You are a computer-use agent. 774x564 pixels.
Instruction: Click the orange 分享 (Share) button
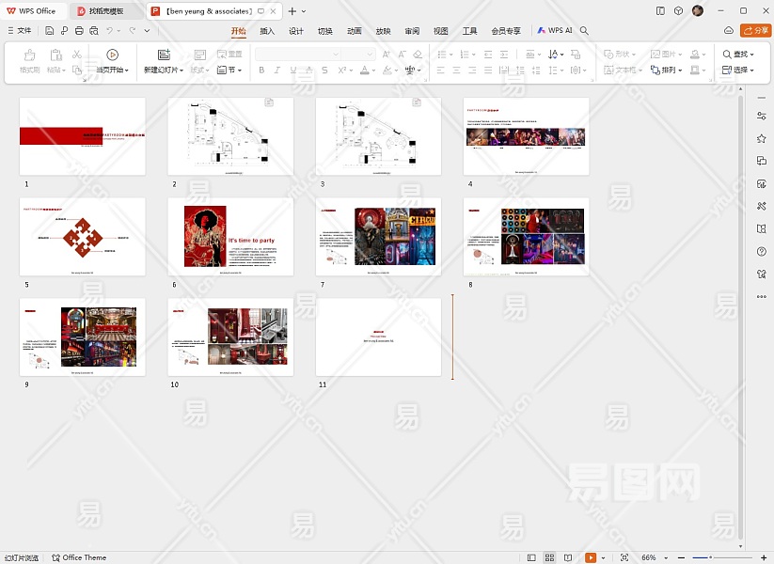coord(755,31)
